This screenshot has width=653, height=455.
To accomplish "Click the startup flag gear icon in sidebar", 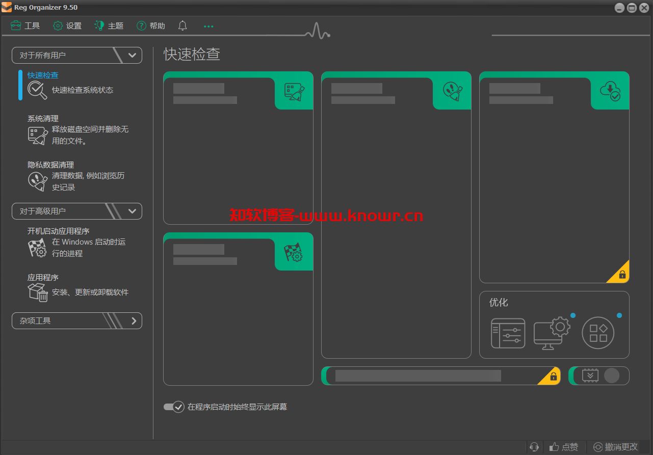I will pyautogui.click(x=37, y=248).
